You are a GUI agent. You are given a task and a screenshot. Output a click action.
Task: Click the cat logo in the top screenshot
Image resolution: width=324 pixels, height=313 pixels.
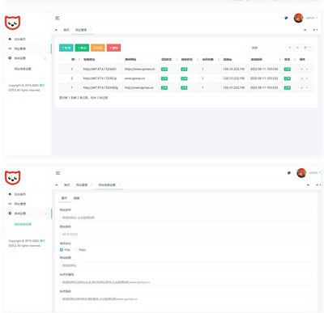12,23
